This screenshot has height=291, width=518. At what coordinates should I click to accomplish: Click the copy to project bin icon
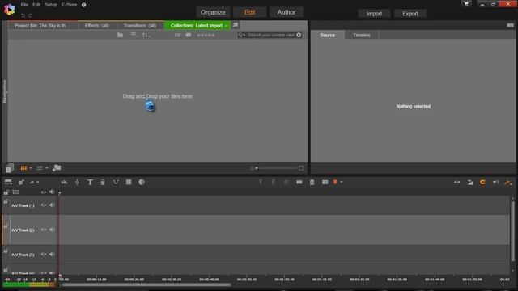click(10, 168)
